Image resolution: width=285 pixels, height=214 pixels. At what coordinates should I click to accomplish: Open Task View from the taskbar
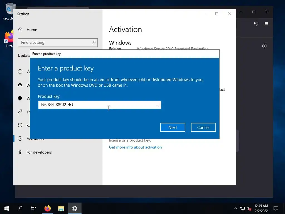point(33,208)
